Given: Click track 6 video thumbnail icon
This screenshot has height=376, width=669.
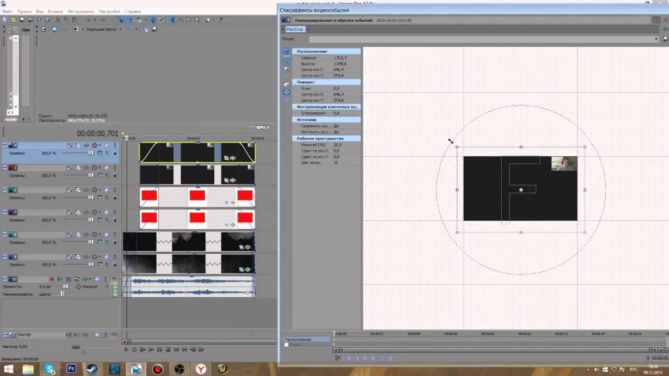Looking at the screenshot, I should 13,190.
